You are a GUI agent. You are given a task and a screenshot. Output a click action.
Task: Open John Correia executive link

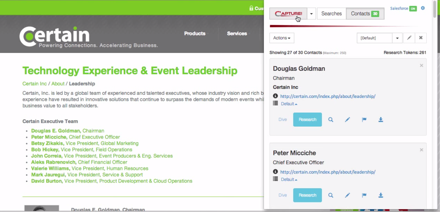click(102, 156)
